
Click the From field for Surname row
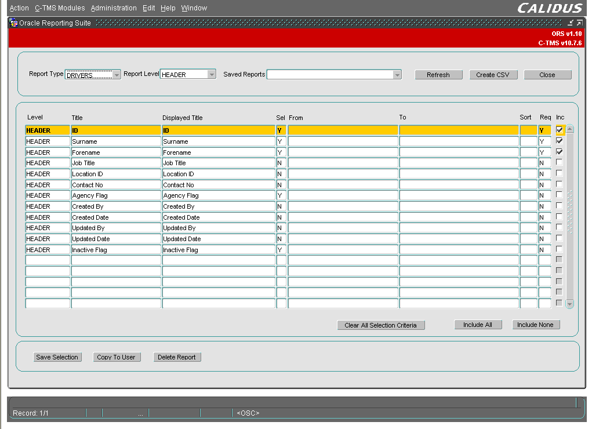point(343,141)
